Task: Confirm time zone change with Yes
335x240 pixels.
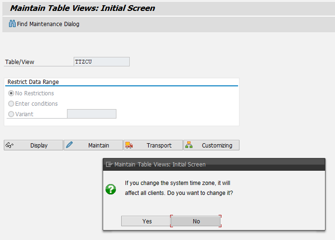Action: pyautogui.click(x=146, y=221)
